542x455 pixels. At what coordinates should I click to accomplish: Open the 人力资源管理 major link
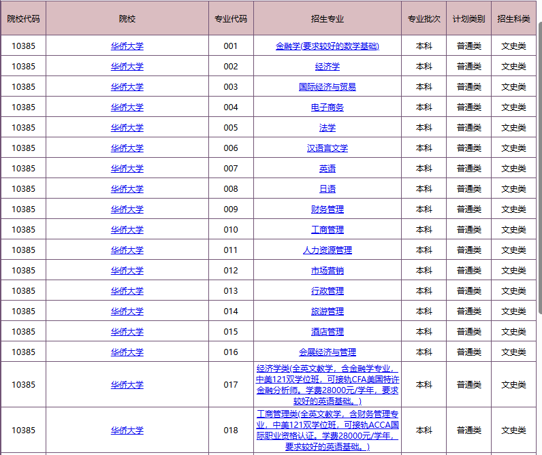tap(328, 250)
